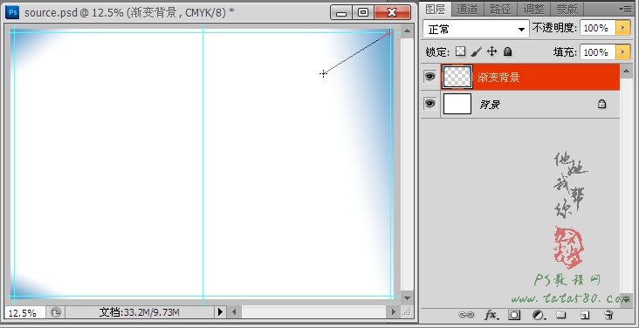Create a new layer

[x=585, y=315]
